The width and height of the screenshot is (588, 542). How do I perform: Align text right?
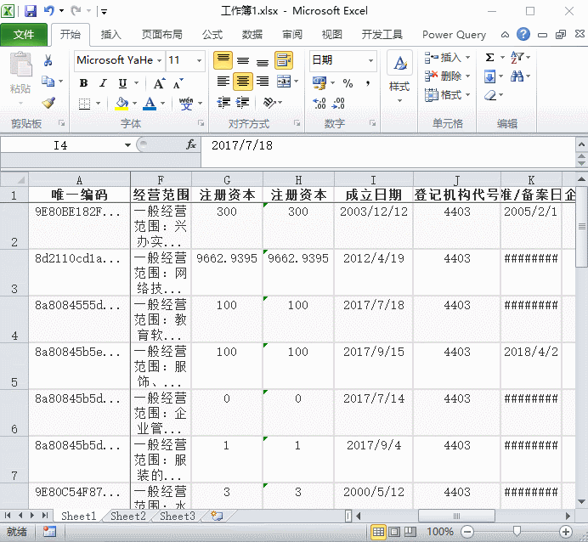263,81
